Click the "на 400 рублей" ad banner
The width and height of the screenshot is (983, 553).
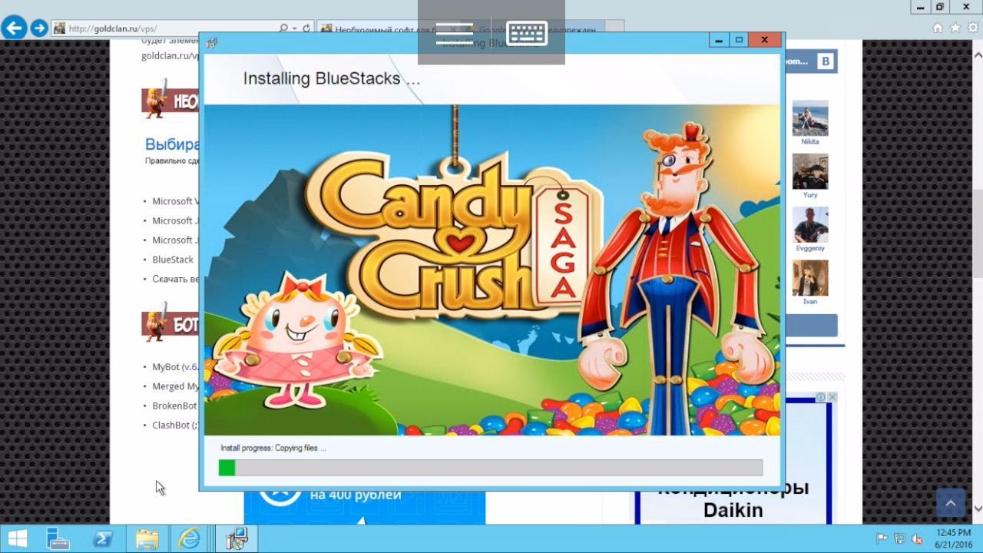tap(365, 507)
